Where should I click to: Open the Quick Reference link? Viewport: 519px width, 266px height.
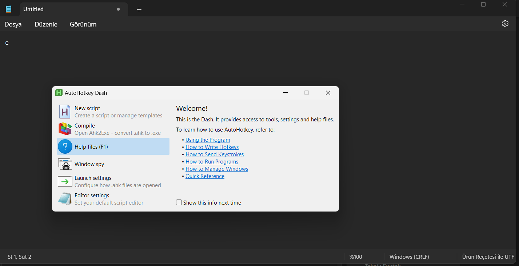[205, 176]
